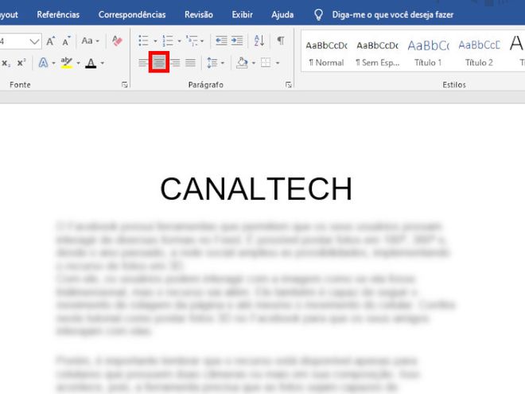Apply the black font color
525x394 pixels.
tap(91, 63)
